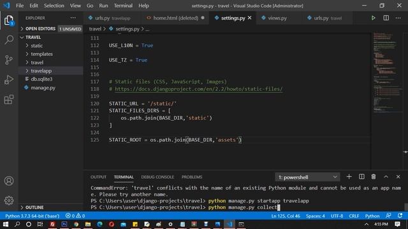Open the File menu
Image resolution: width=408 pixels, height=229 pixels.
coord(20,6)
